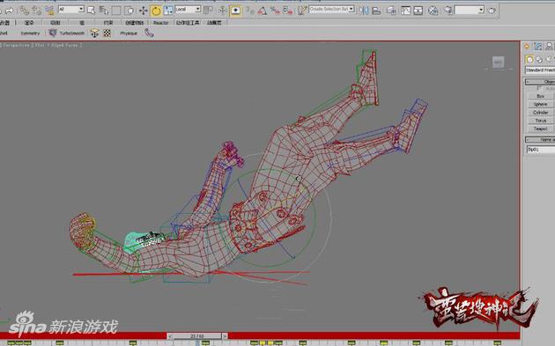555x346 pixels.
Task: Select the Physique toolbar item
Action: [x=129, y=33]
